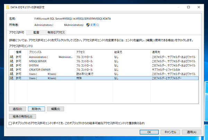Viewport: 208px width, 140px height.
Task: Close the DATA security settings window
Action: point(199,7)
